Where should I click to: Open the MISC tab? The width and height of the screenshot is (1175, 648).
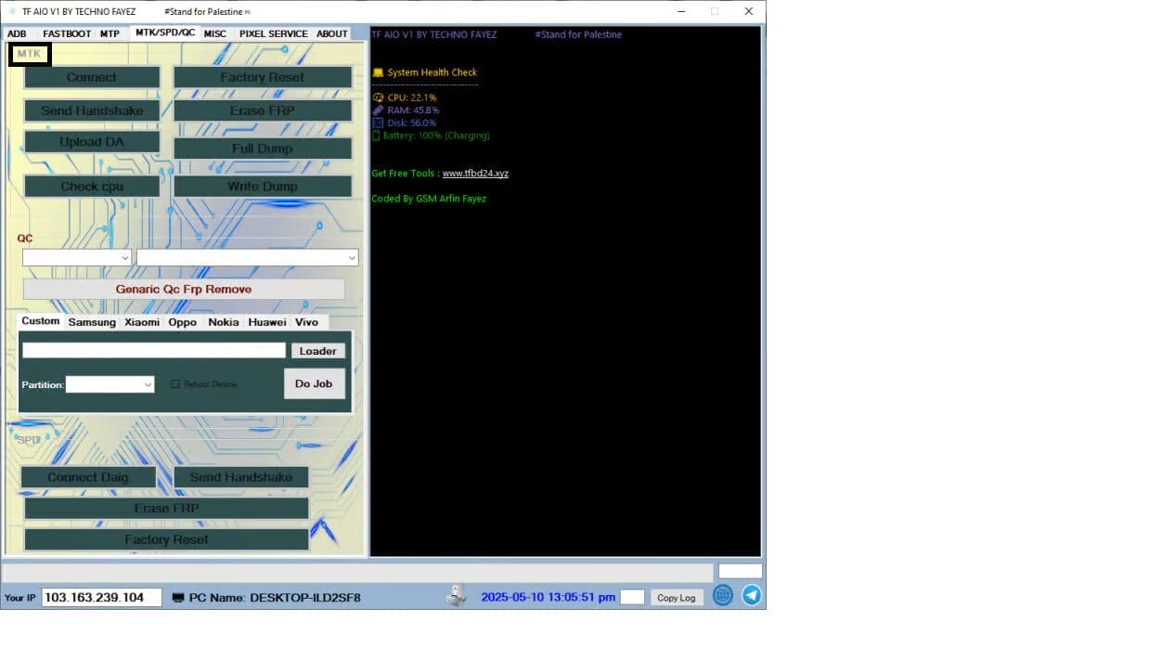215,33
